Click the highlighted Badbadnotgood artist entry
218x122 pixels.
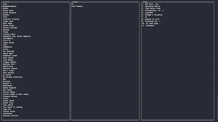(x=10, y=6)
